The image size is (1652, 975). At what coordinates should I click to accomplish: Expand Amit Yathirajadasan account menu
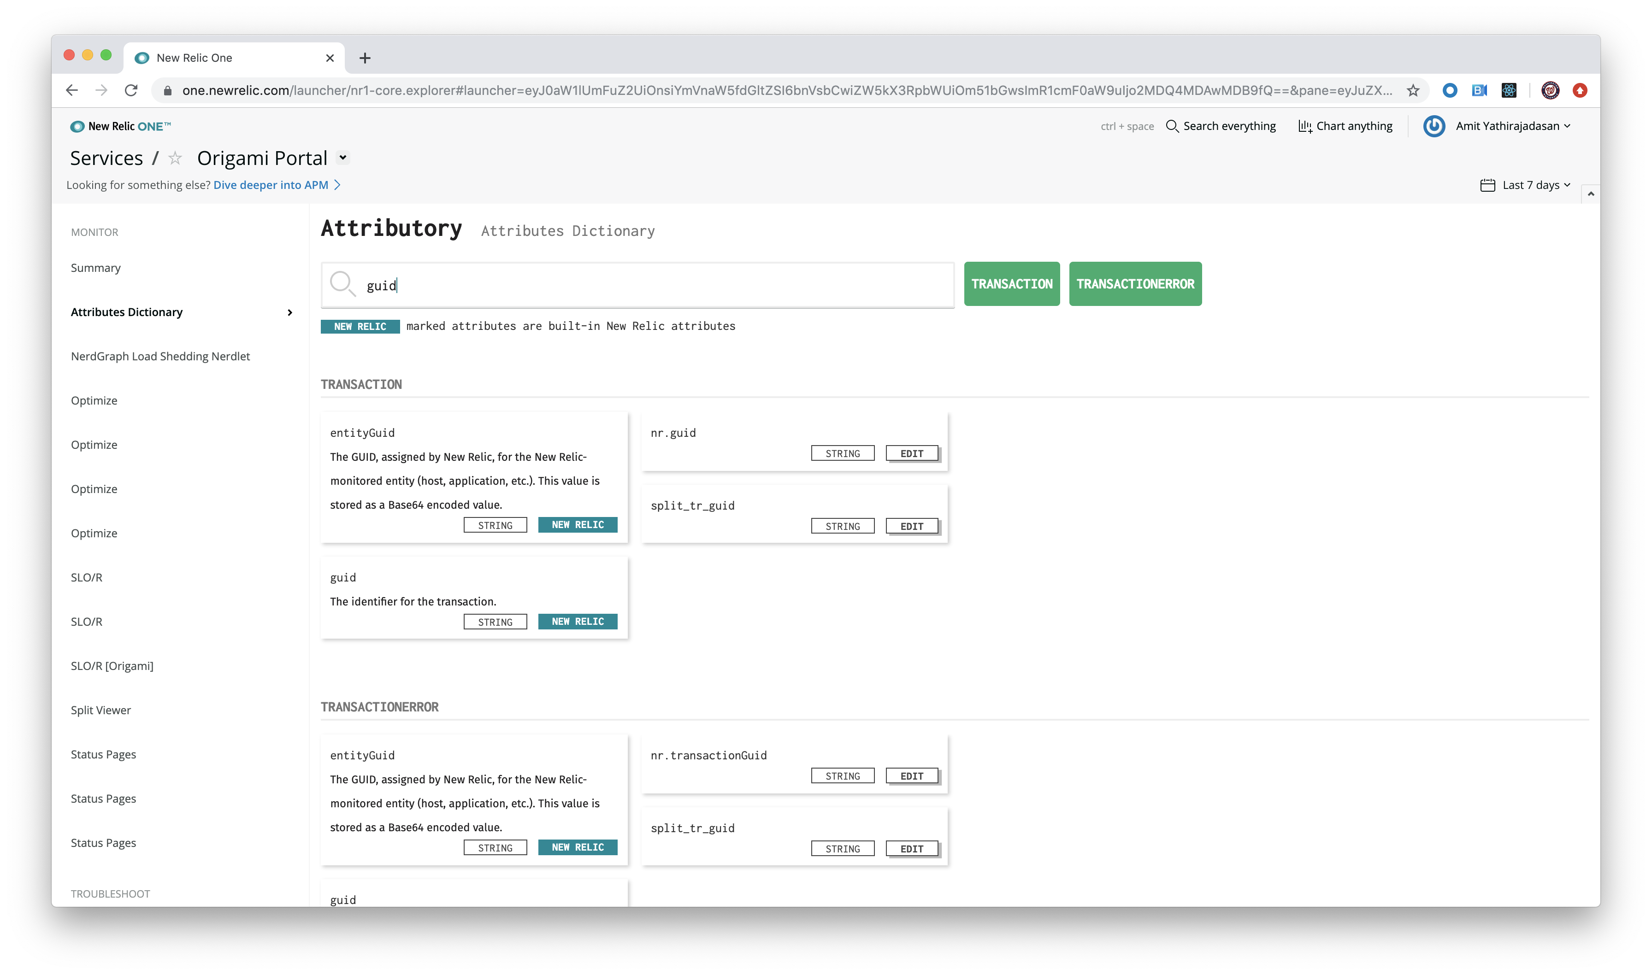[1512, 126]
